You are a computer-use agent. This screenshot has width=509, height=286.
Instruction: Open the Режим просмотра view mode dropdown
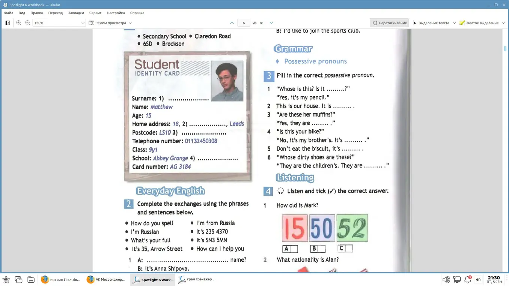[x=110, y=23]
